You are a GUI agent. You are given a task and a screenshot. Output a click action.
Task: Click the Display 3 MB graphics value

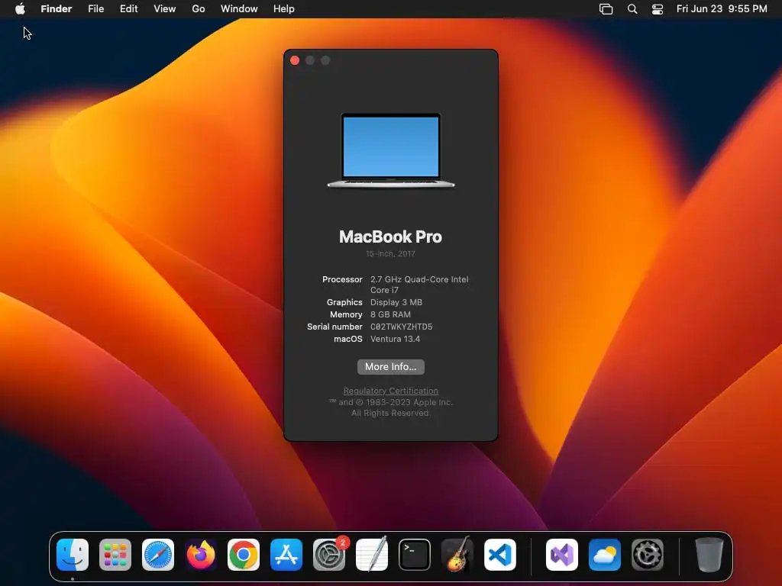pos(396,302)
